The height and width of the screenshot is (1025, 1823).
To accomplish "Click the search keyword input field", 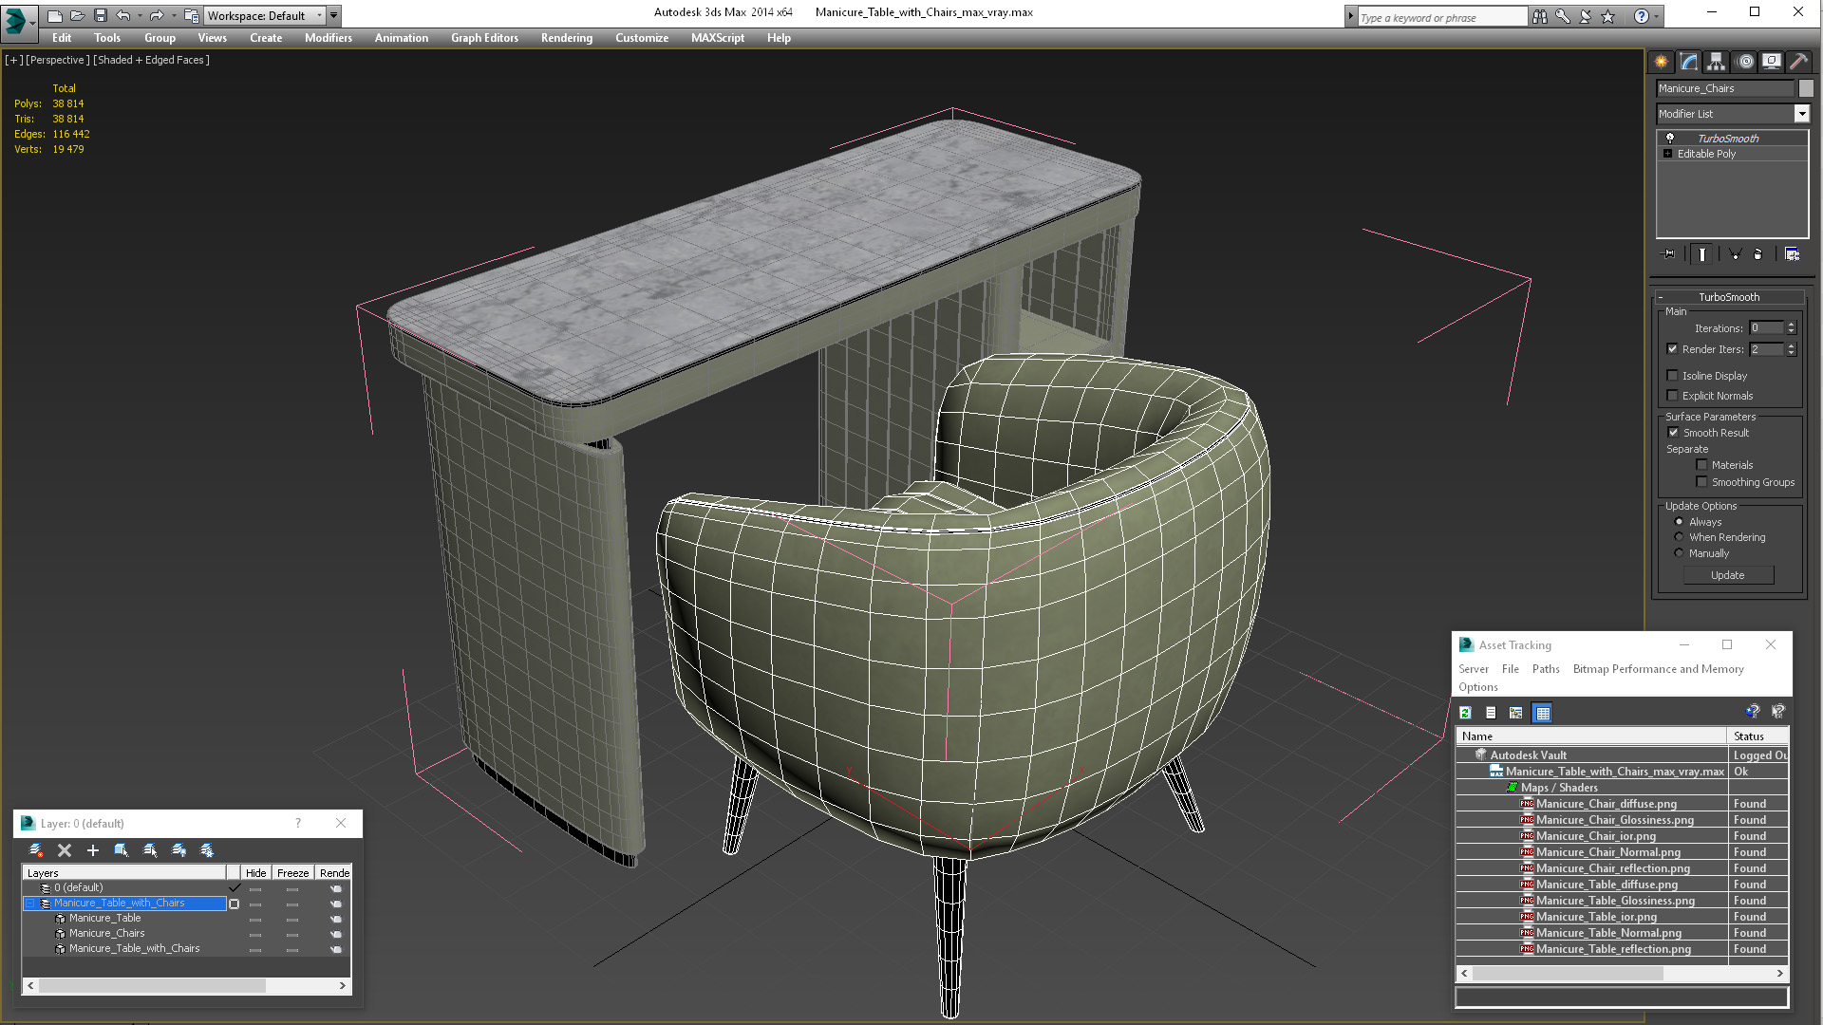I will click(1438, 17).
